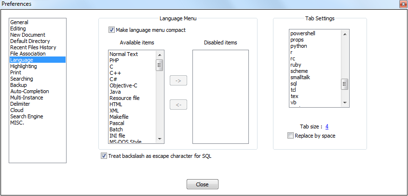This screenshot has width=408, height=196.
Task: Uncheck Make language menu compact
Action: [112, 30]
